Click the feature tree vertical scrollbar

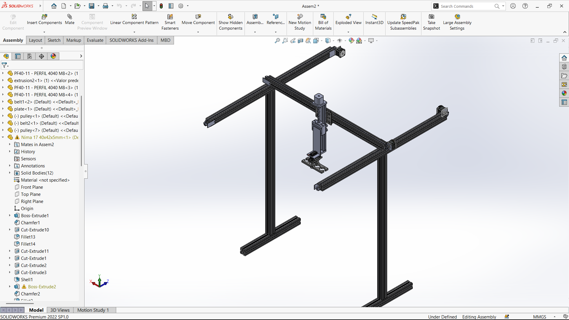[81, 130]
